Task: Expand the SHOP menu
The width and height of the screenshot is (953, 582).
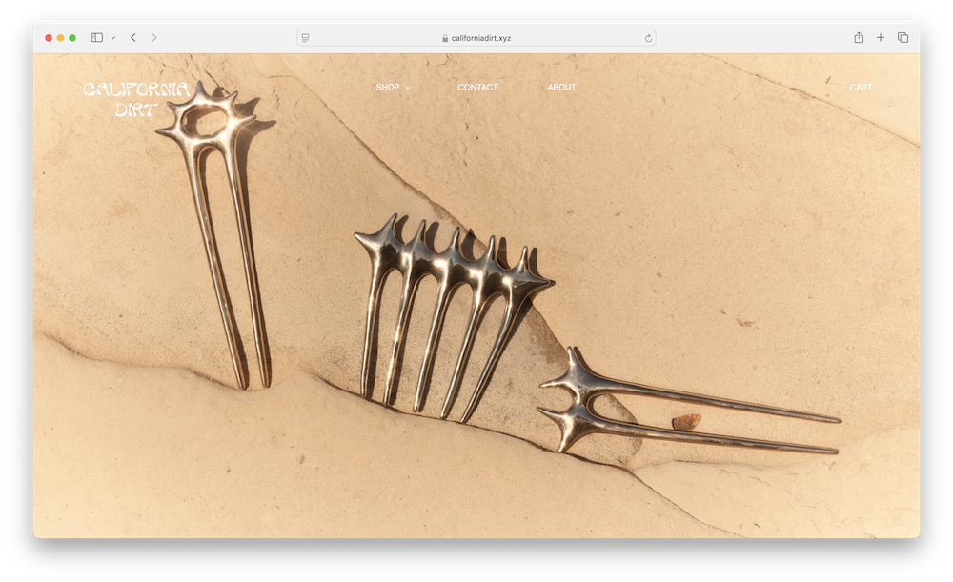Action: [393, 88]
